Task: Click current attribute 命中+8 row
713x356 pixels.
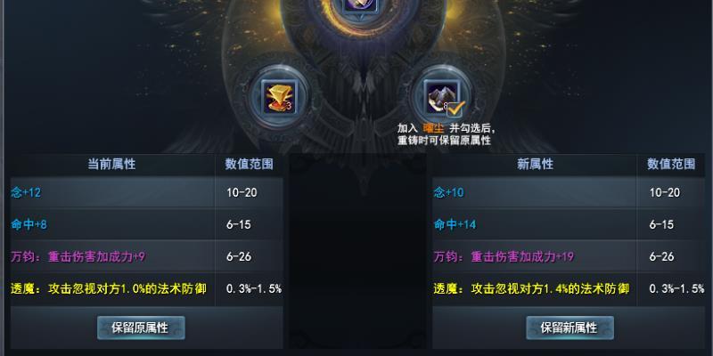Action: (x=146, y=225)
